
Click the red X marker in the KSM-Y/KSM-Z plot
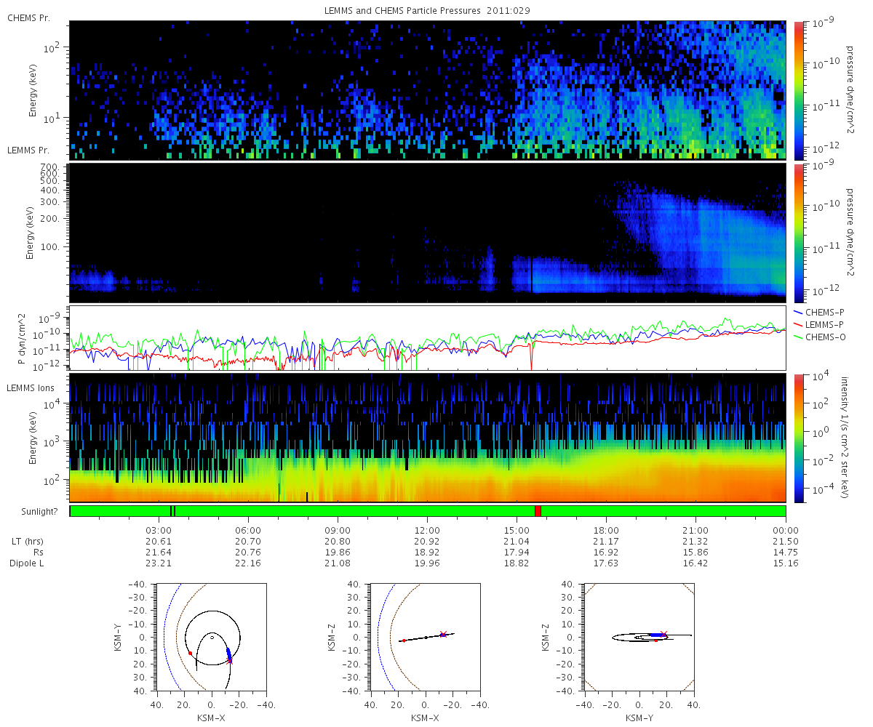coord(663,634)
